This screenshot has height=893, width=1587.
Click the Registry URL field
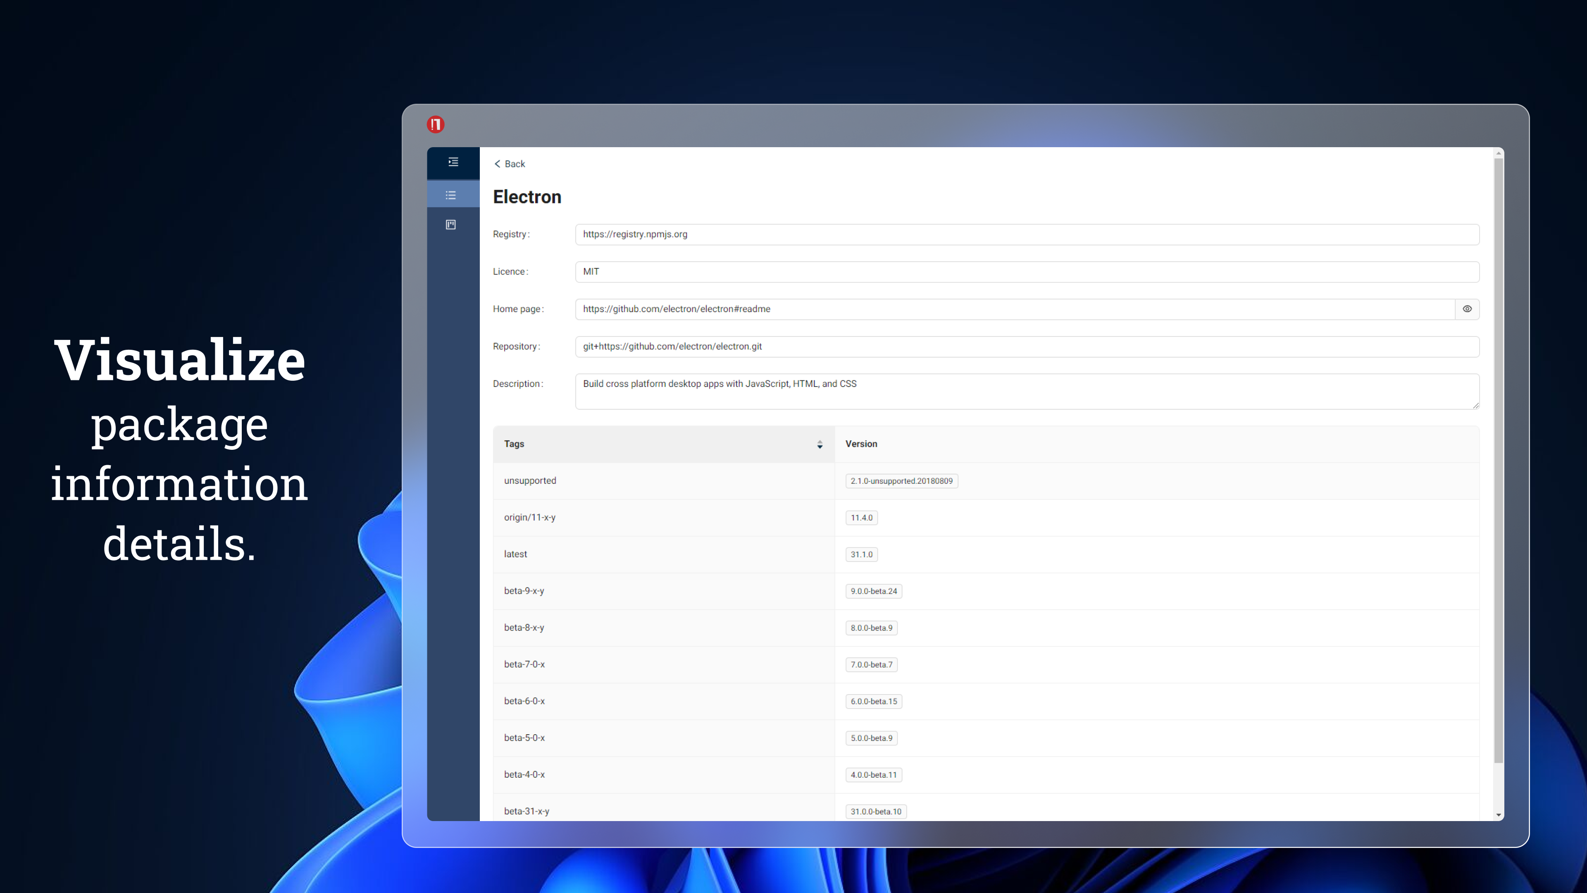point(1027,234)
